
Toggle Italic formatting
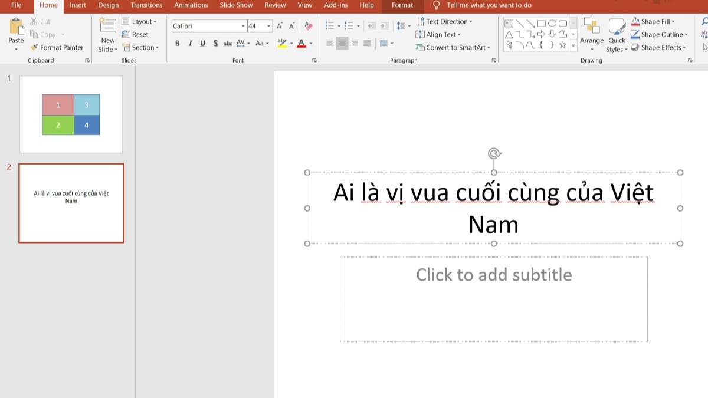190,43
